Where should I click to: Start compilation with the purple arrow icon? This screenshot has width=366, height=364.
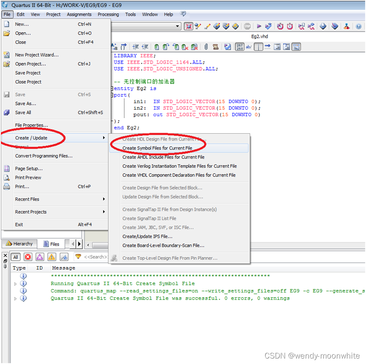259,26
